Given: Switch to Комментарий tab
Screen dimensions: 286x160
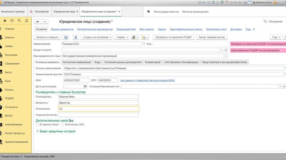Looking at the screenshot, I should tap(153, 62).
